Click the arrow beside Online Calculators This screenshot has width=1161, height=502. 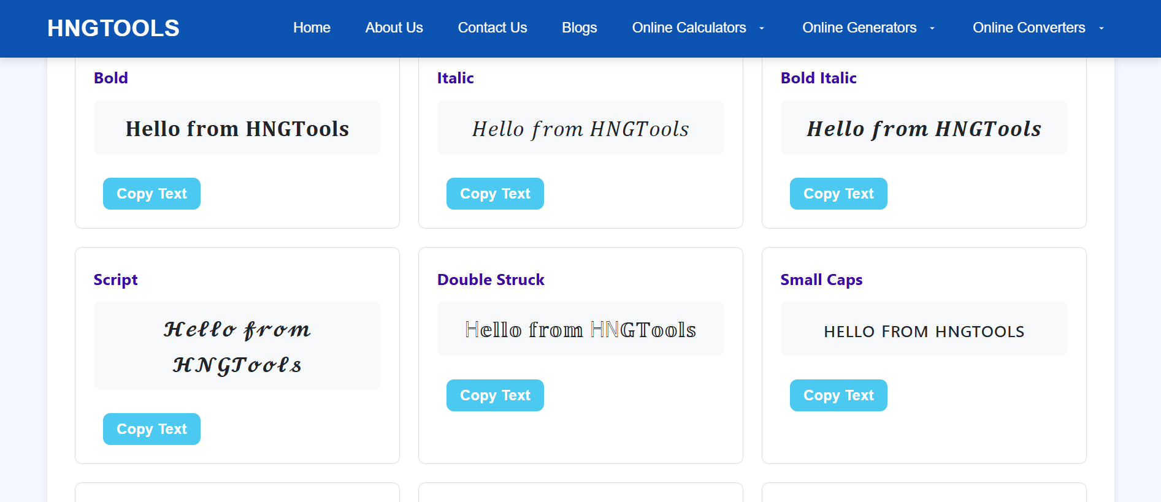pos(762,28)
